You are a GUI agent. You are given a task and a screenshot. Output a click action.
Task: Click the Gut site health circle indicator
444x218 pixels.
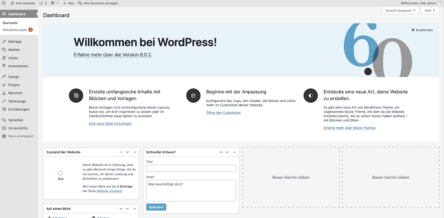(x=61, y=173)
